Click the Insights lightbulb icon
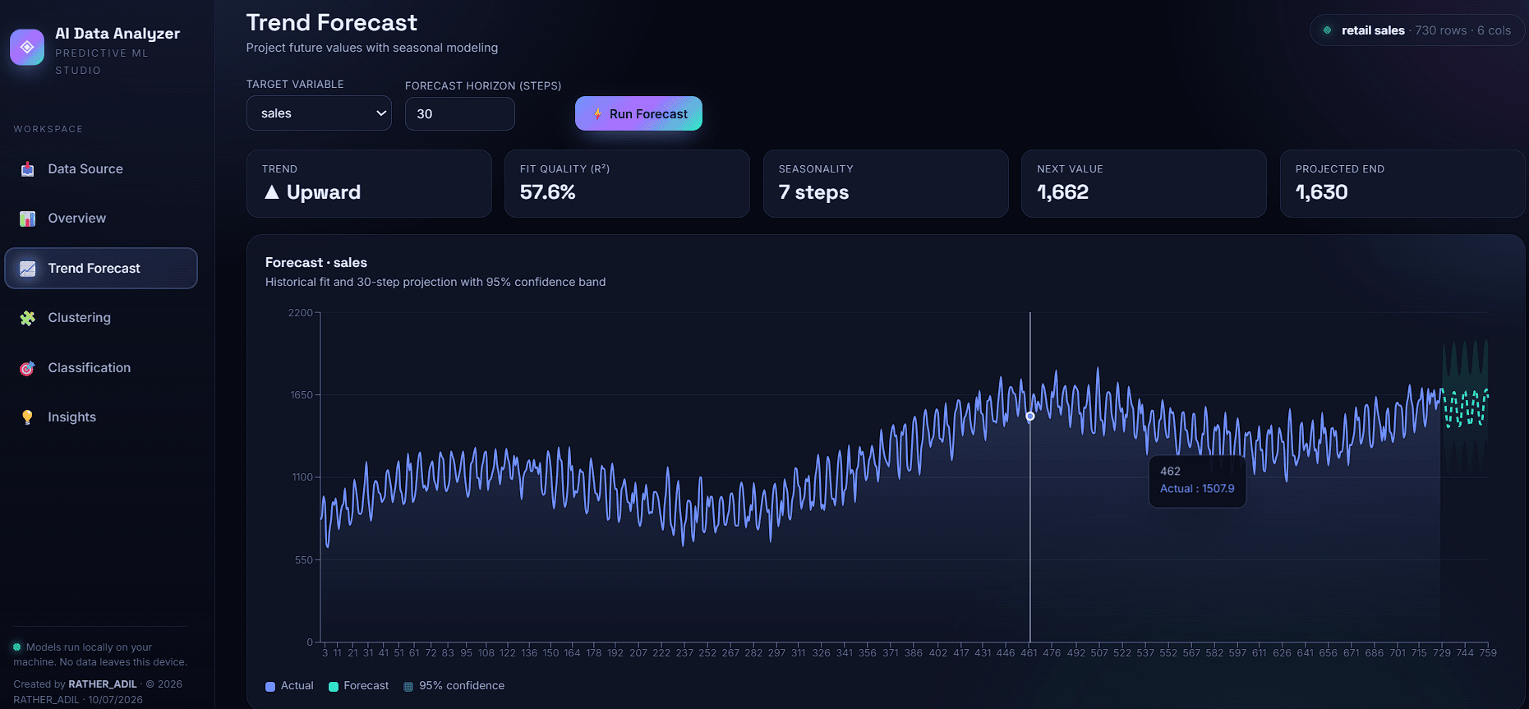Screen dimensions: 1529x709 27,417
